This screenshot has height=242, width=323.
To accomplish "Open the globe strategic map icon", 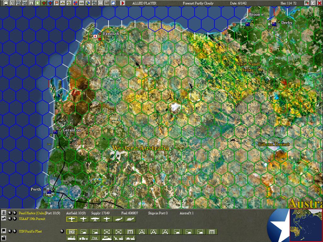I will [88, 3].
